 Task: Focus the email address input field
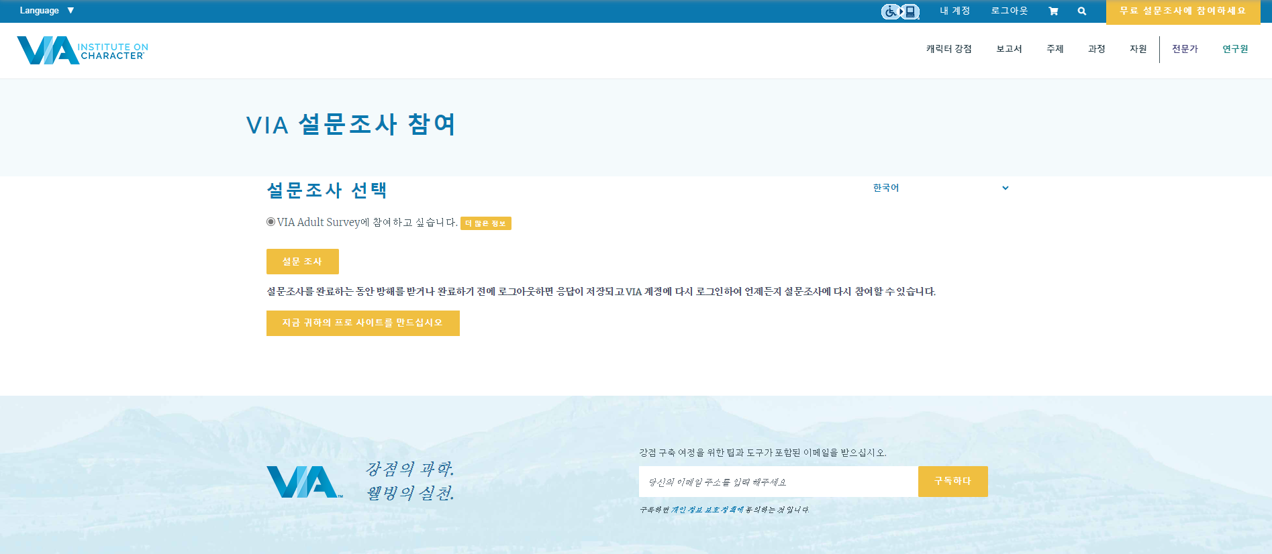[779, 482]
